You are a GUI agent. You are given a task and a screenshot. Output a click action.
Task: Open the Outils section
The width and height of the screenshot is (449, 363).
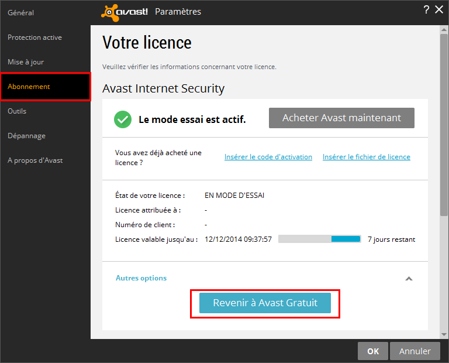[17, 111]
